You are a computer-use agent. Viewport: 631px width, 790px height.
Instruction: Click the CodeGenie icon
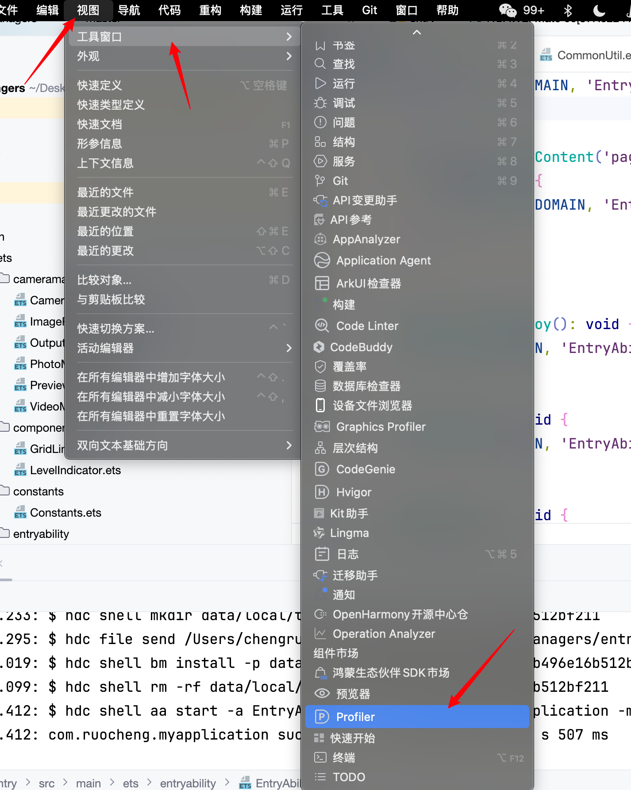point(322,469)
